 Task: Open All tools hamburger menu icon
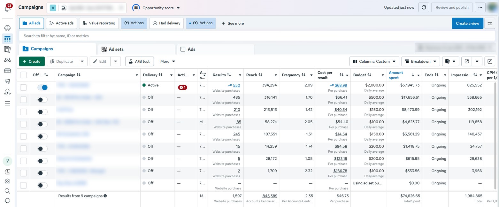tap(7, 103)
